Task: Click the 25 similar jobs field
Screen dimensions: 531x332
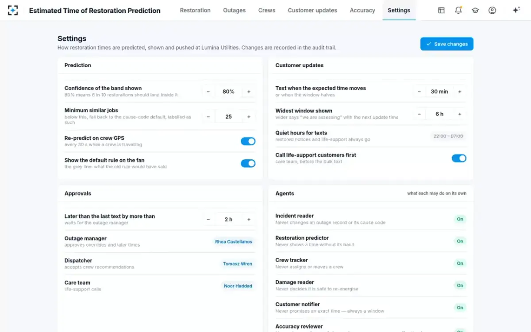Action: click(x=228, y=117)
